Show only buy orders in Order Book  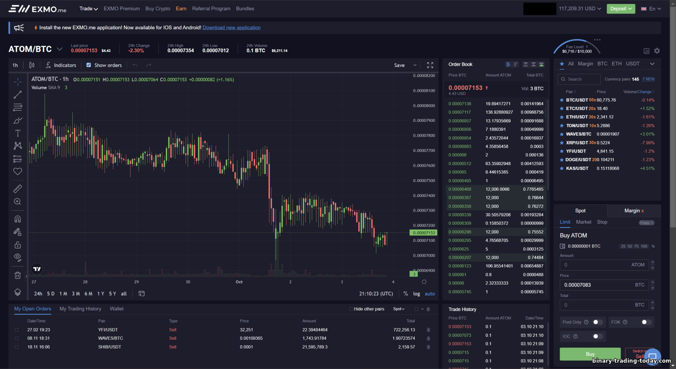(541, 64)
